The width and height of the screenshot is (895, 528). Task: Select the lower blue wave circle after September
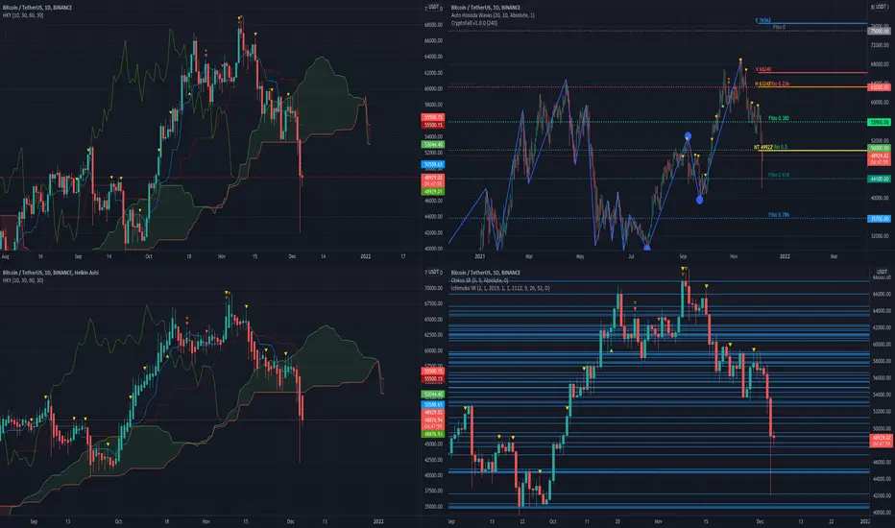coord(700,200)
